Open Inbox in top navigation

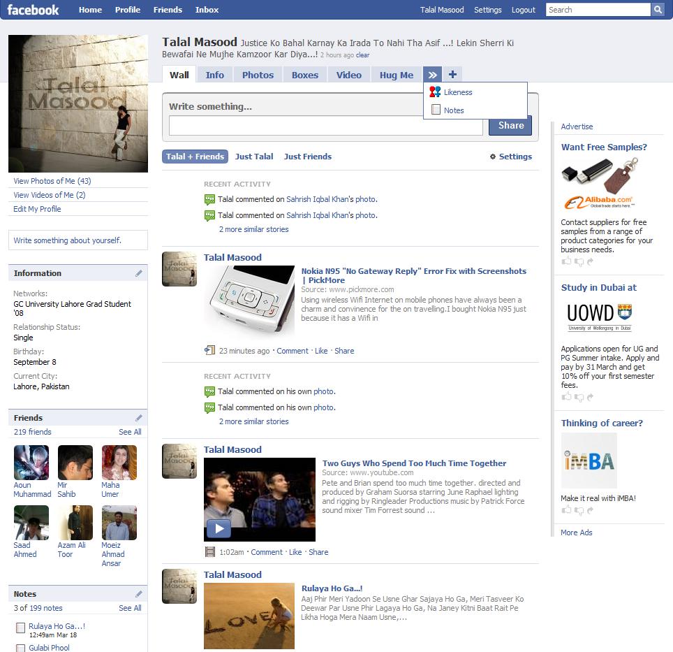tap(207, 10)
